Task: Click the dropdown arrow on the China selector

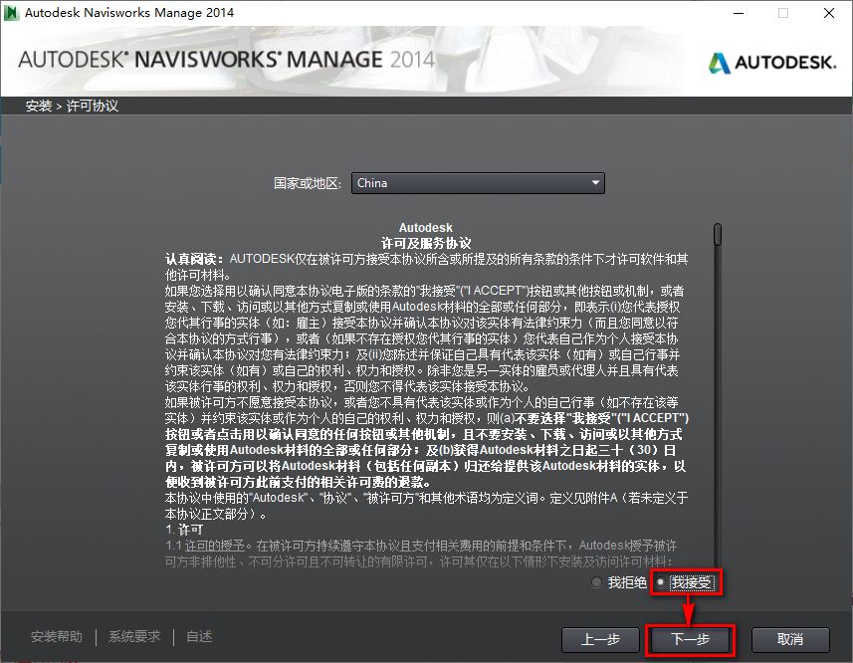Action: [x=596, y=182]
